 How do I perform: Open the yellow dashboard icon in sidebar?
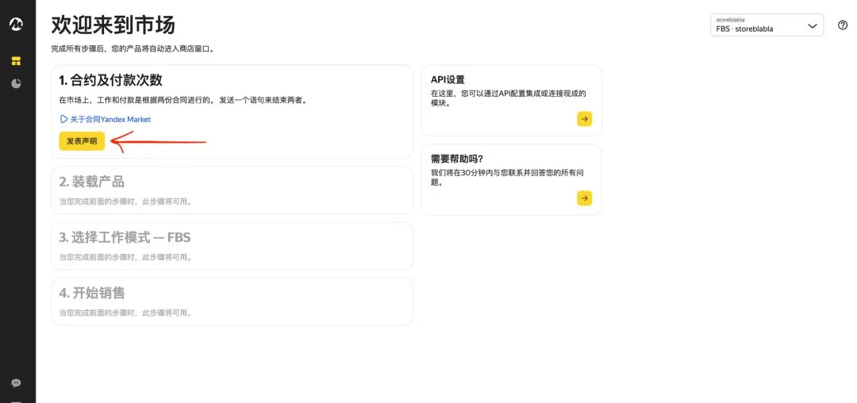click(16, 61)
